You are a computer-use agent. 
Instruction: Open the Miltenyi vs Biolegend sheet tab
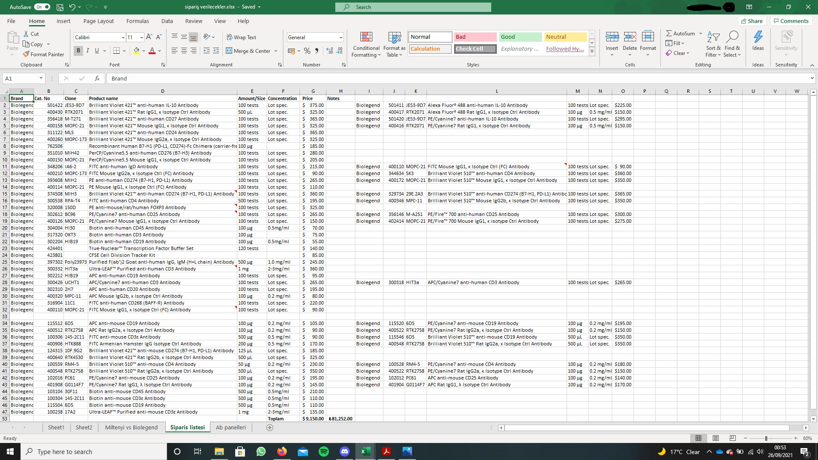[x=131, y=427]
